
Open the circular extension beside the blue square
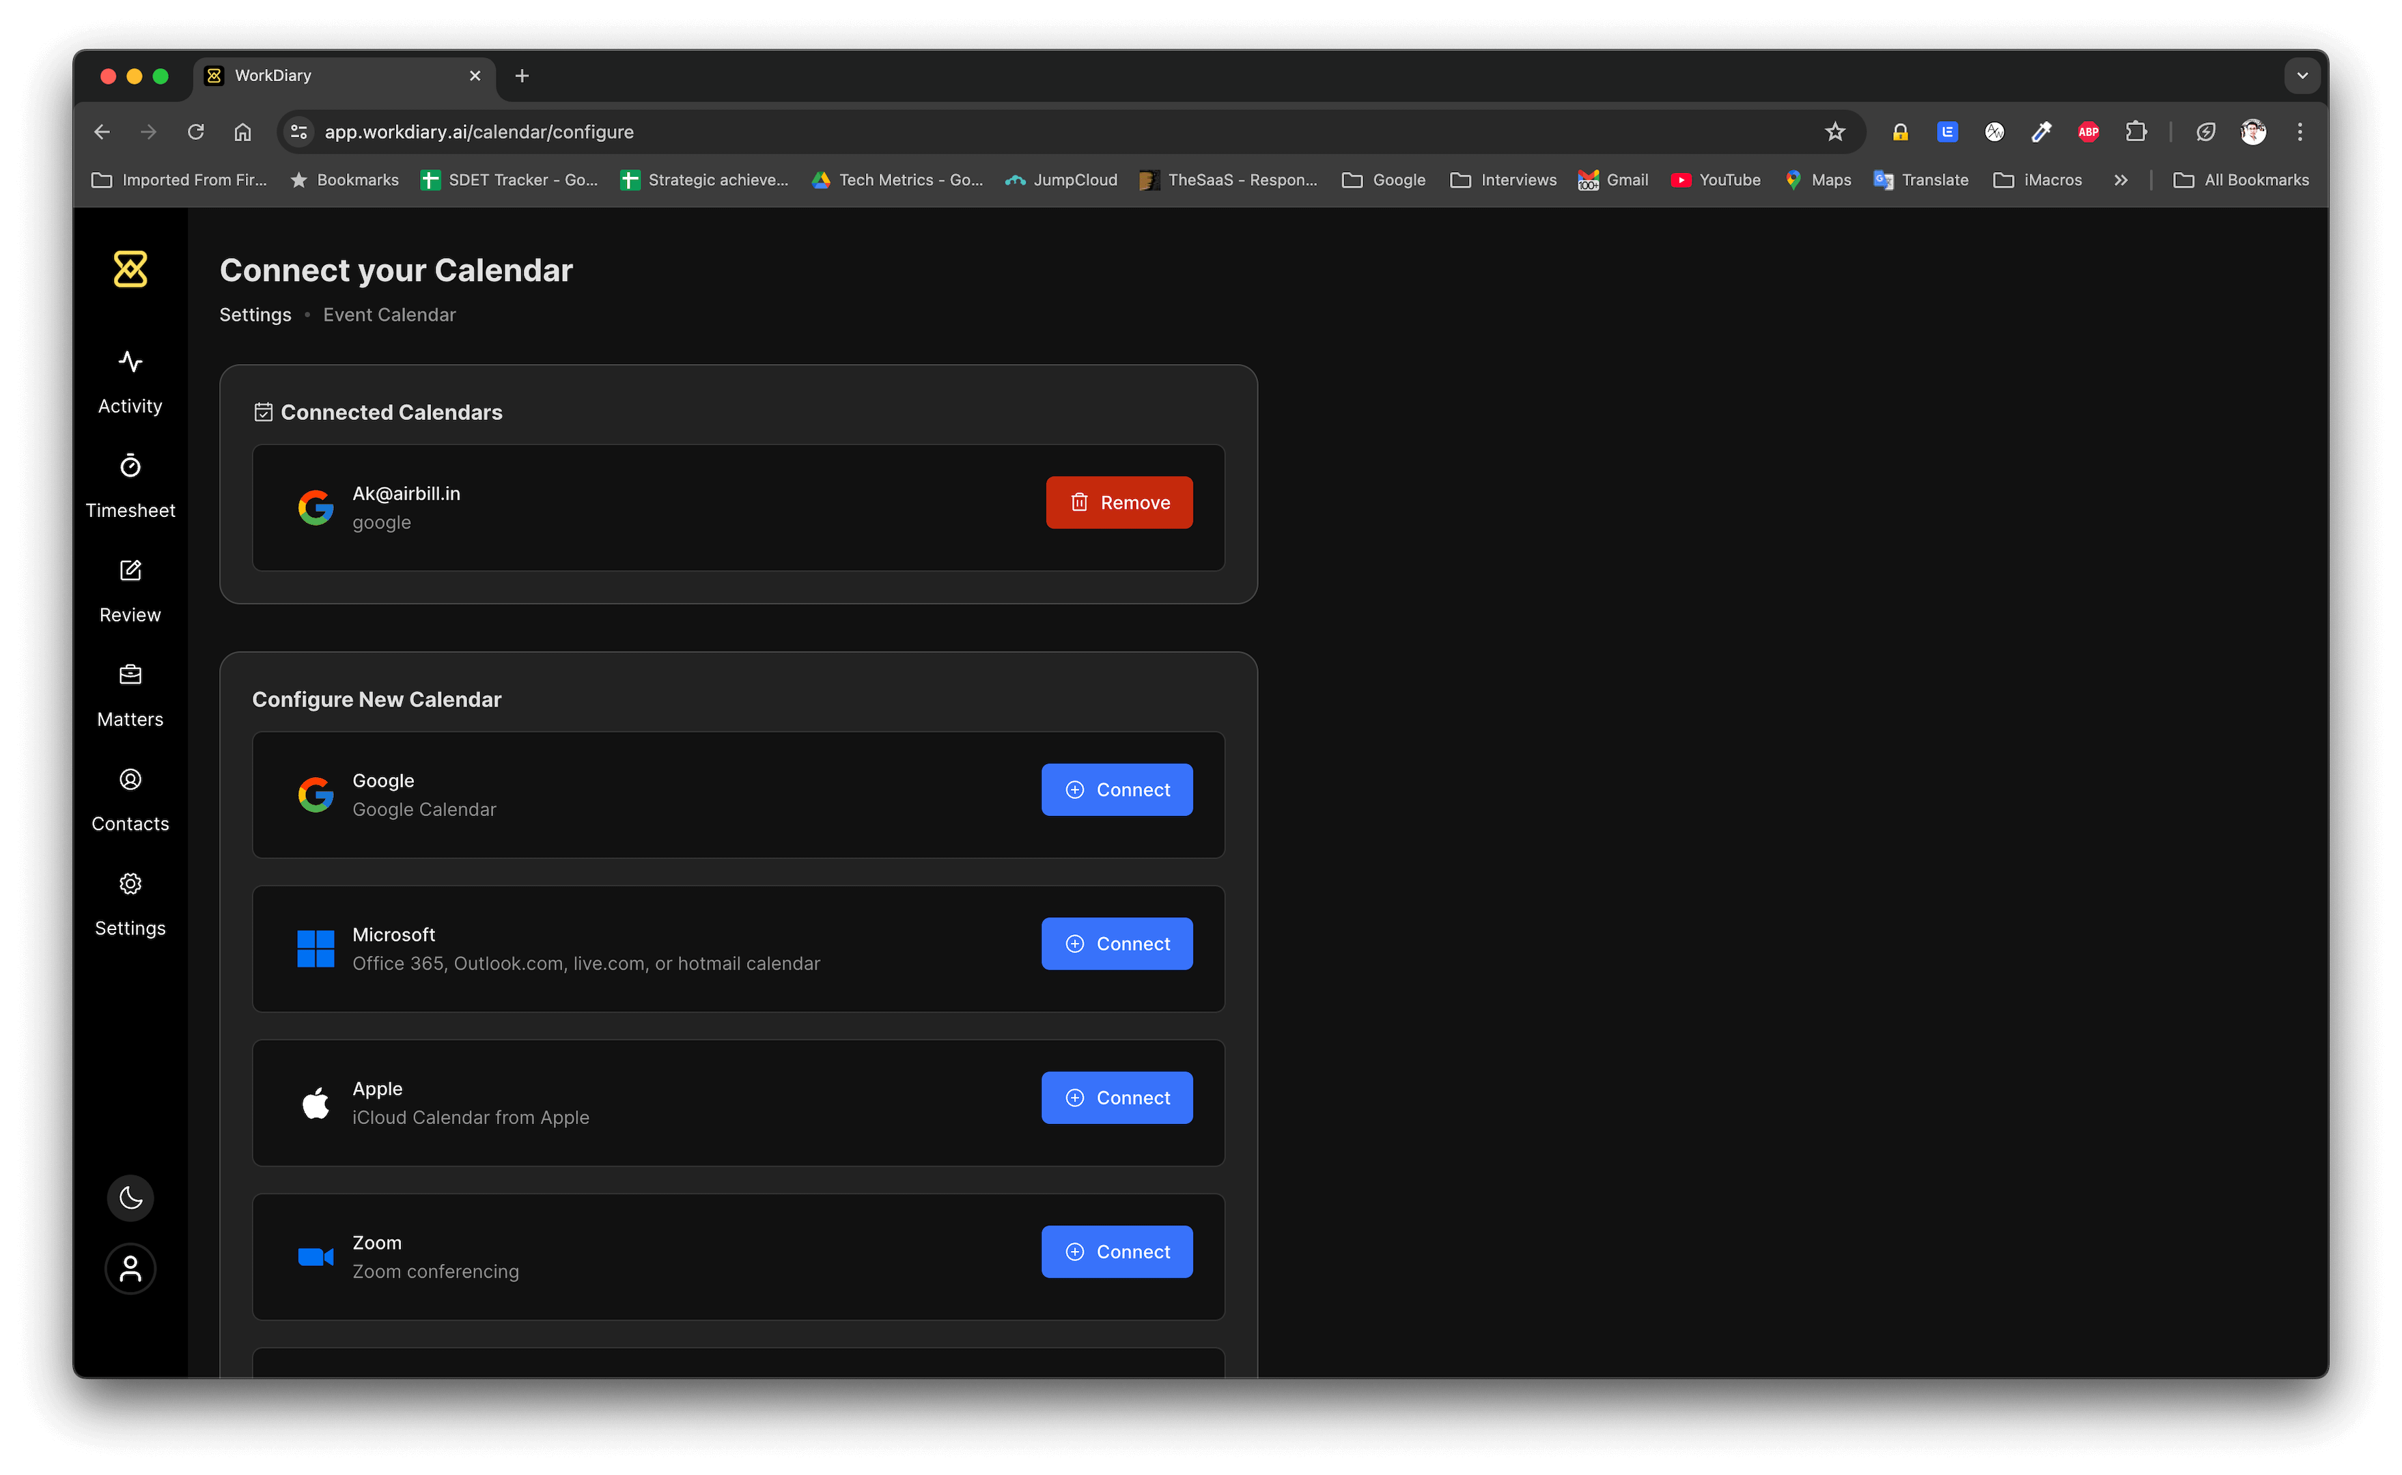pos(1994,132)
